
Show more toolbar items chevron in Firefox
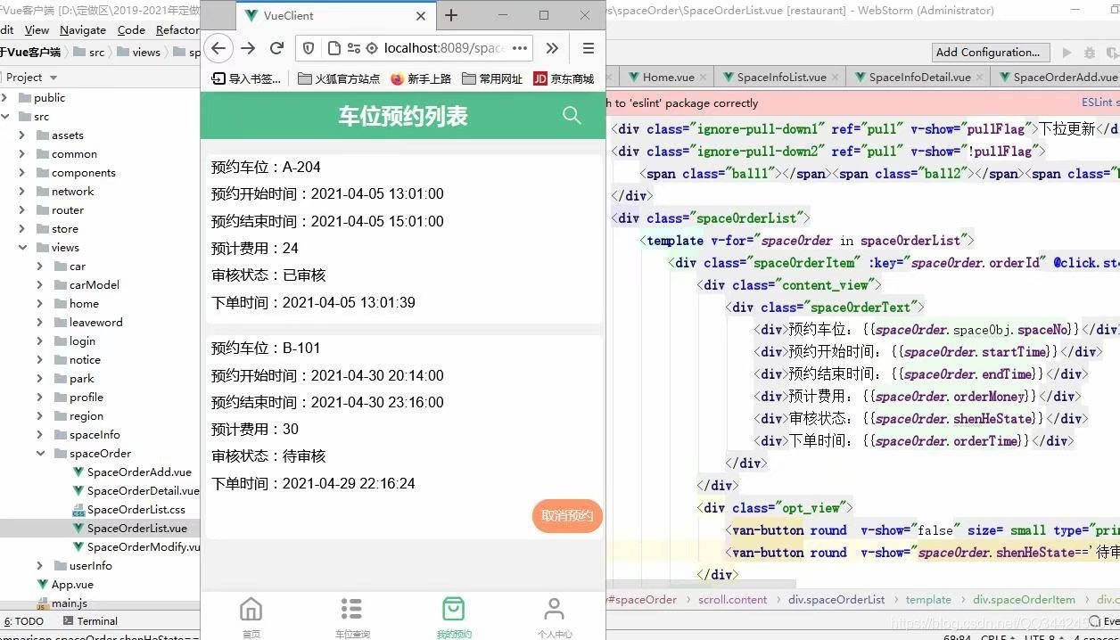click(x=552, y=48)
